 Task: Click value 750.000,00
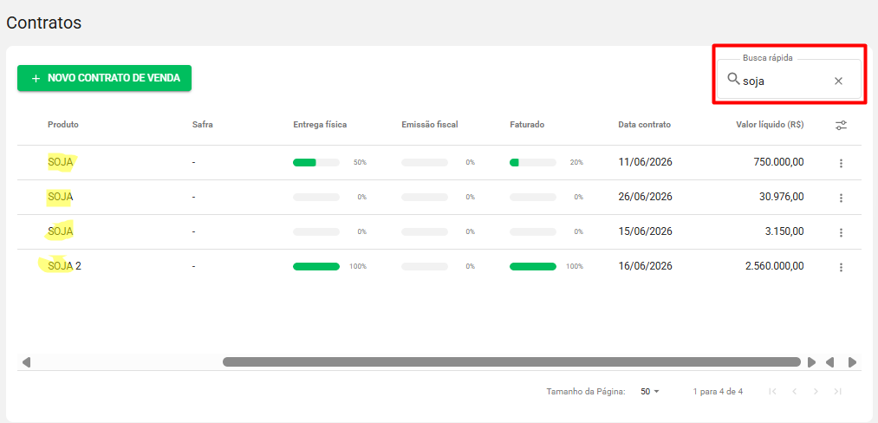click(x=779, y=162)
